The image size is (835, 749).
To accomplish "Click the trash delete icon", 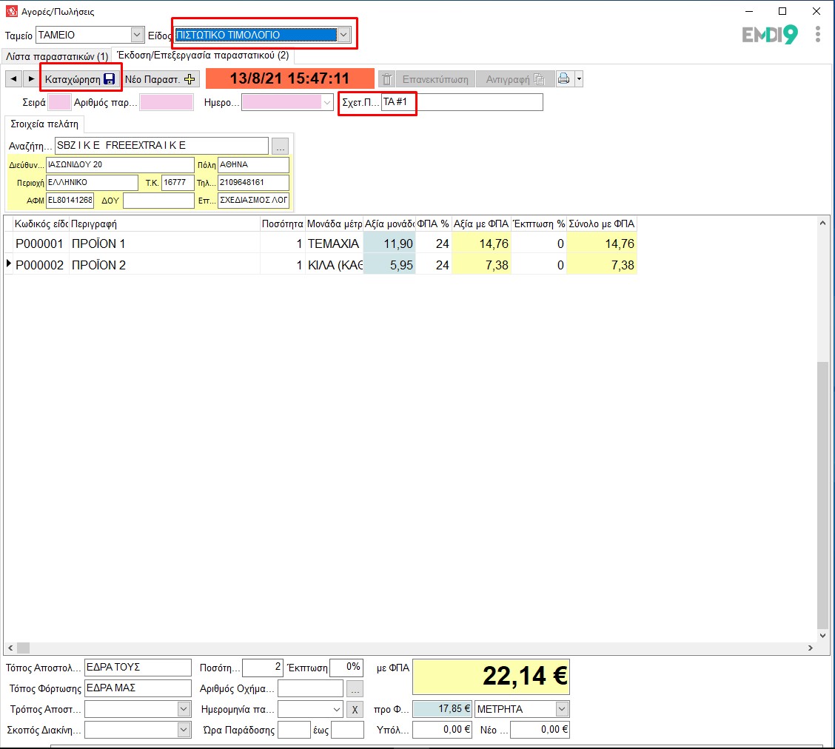I will pyautogui.click(x=386, y=79).
